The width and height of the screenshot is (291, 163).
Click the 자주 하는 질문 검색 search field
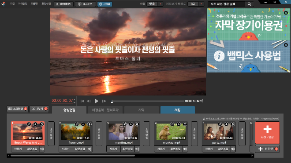pos(227,4)
